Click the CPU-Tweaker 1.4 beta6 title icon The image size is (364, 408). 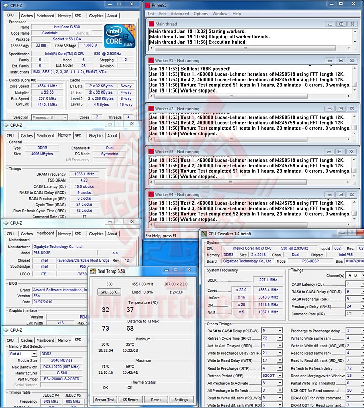pyautogui.click(x=204, y=234)
